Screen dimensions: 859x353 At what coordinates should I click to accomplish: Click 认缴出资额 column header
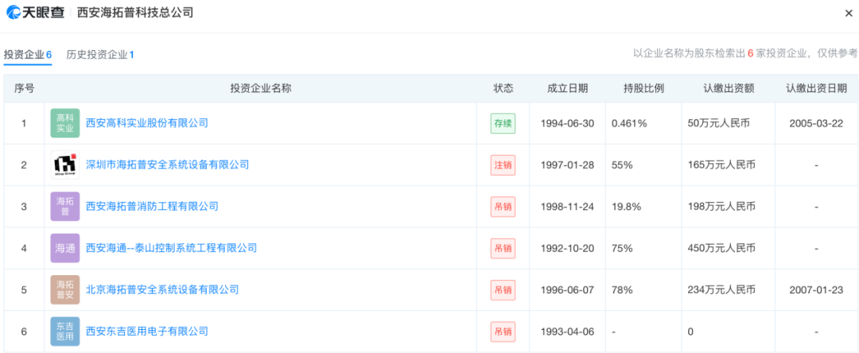click(729, 88)
